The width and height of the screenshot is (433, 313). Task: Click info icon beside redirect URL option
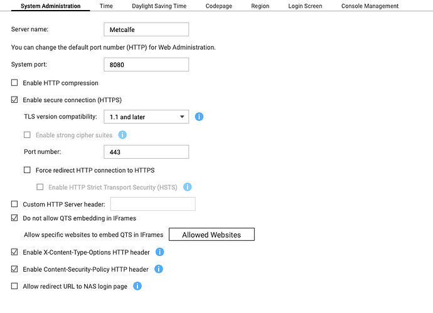pyautogui.click(x=137, y=286)
